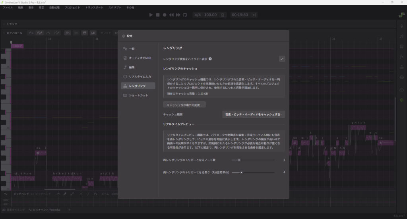Click the Play button in transport bar

[151, 15]
